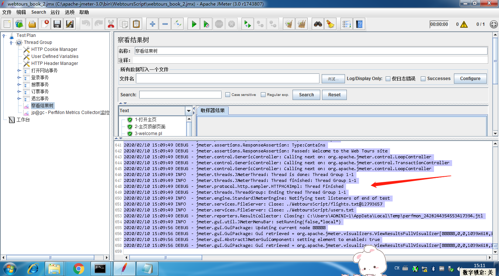The height and width of the screenshot is (276, 499).
Task: Clear current results with broom-gear icon
Action: click(288, 24)
